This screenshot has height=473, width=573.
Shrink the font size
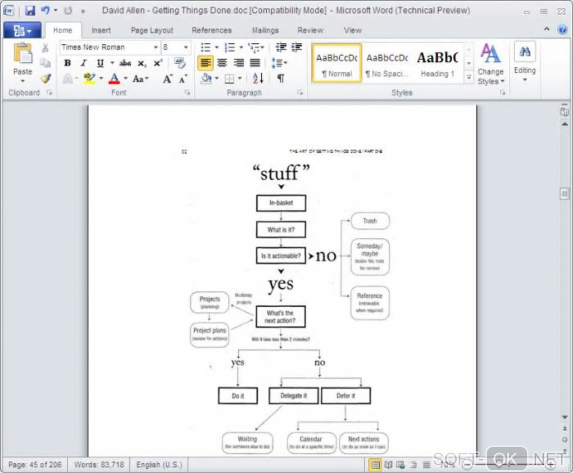coord(183,79)
